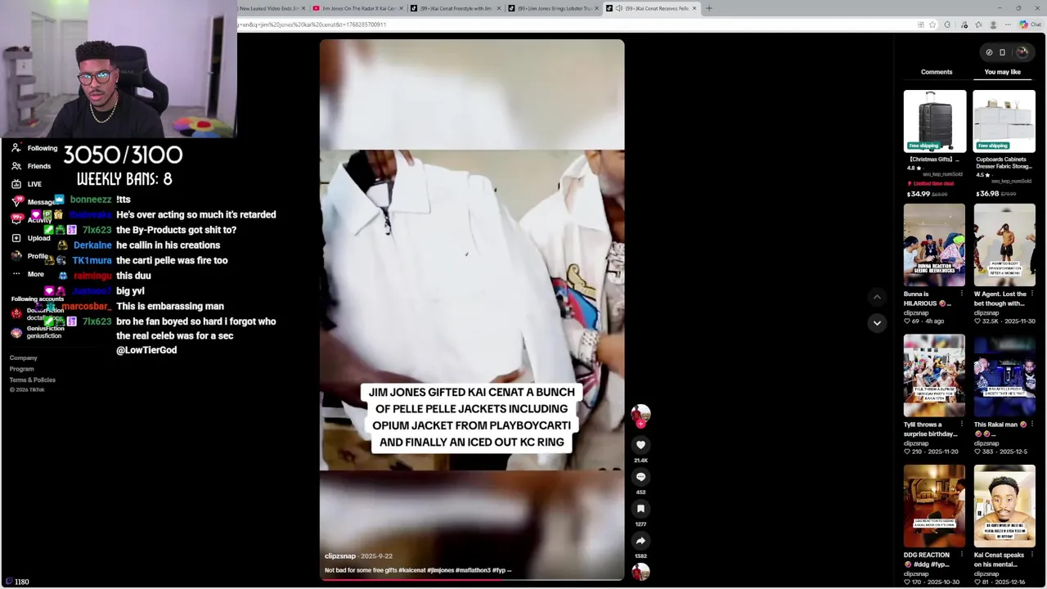Click the Derkalne chat username
1047x589 pixels.
[92, 245]
